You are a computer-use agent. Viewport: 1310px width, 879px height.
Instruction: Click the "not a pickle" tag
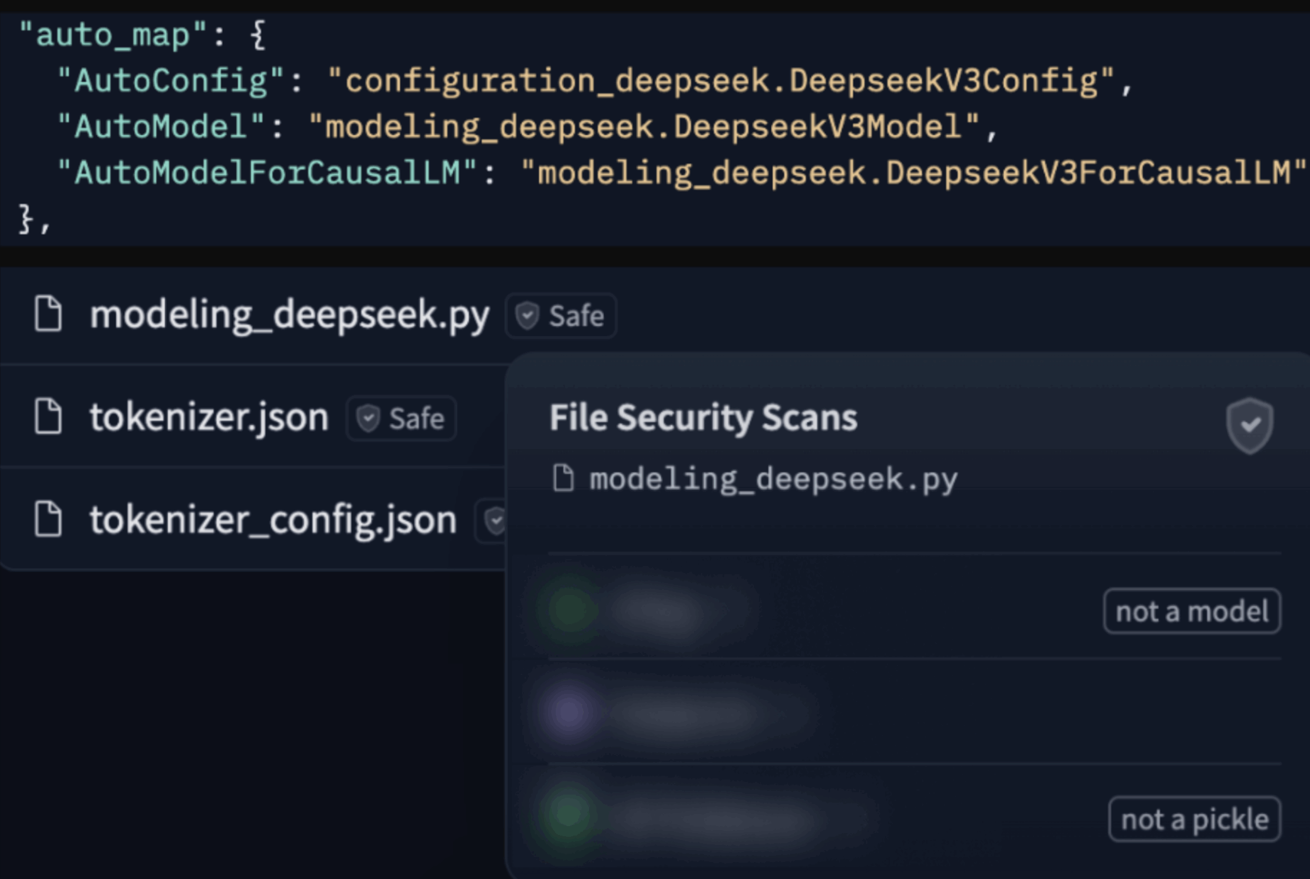[x=1194, y=819]
